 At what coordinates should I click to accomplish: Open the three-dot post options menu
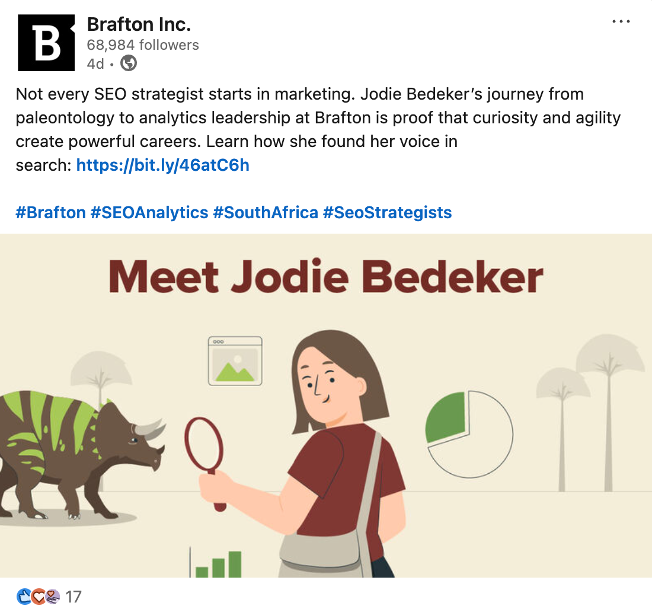tap(621, 22)
